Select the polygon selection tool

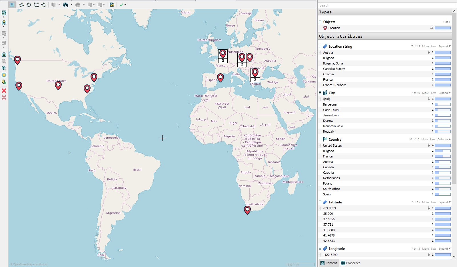(44, 5)
